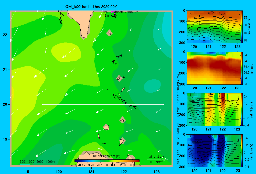
Task: Click latitude label 20 on the main map
Action: (5, 104)
